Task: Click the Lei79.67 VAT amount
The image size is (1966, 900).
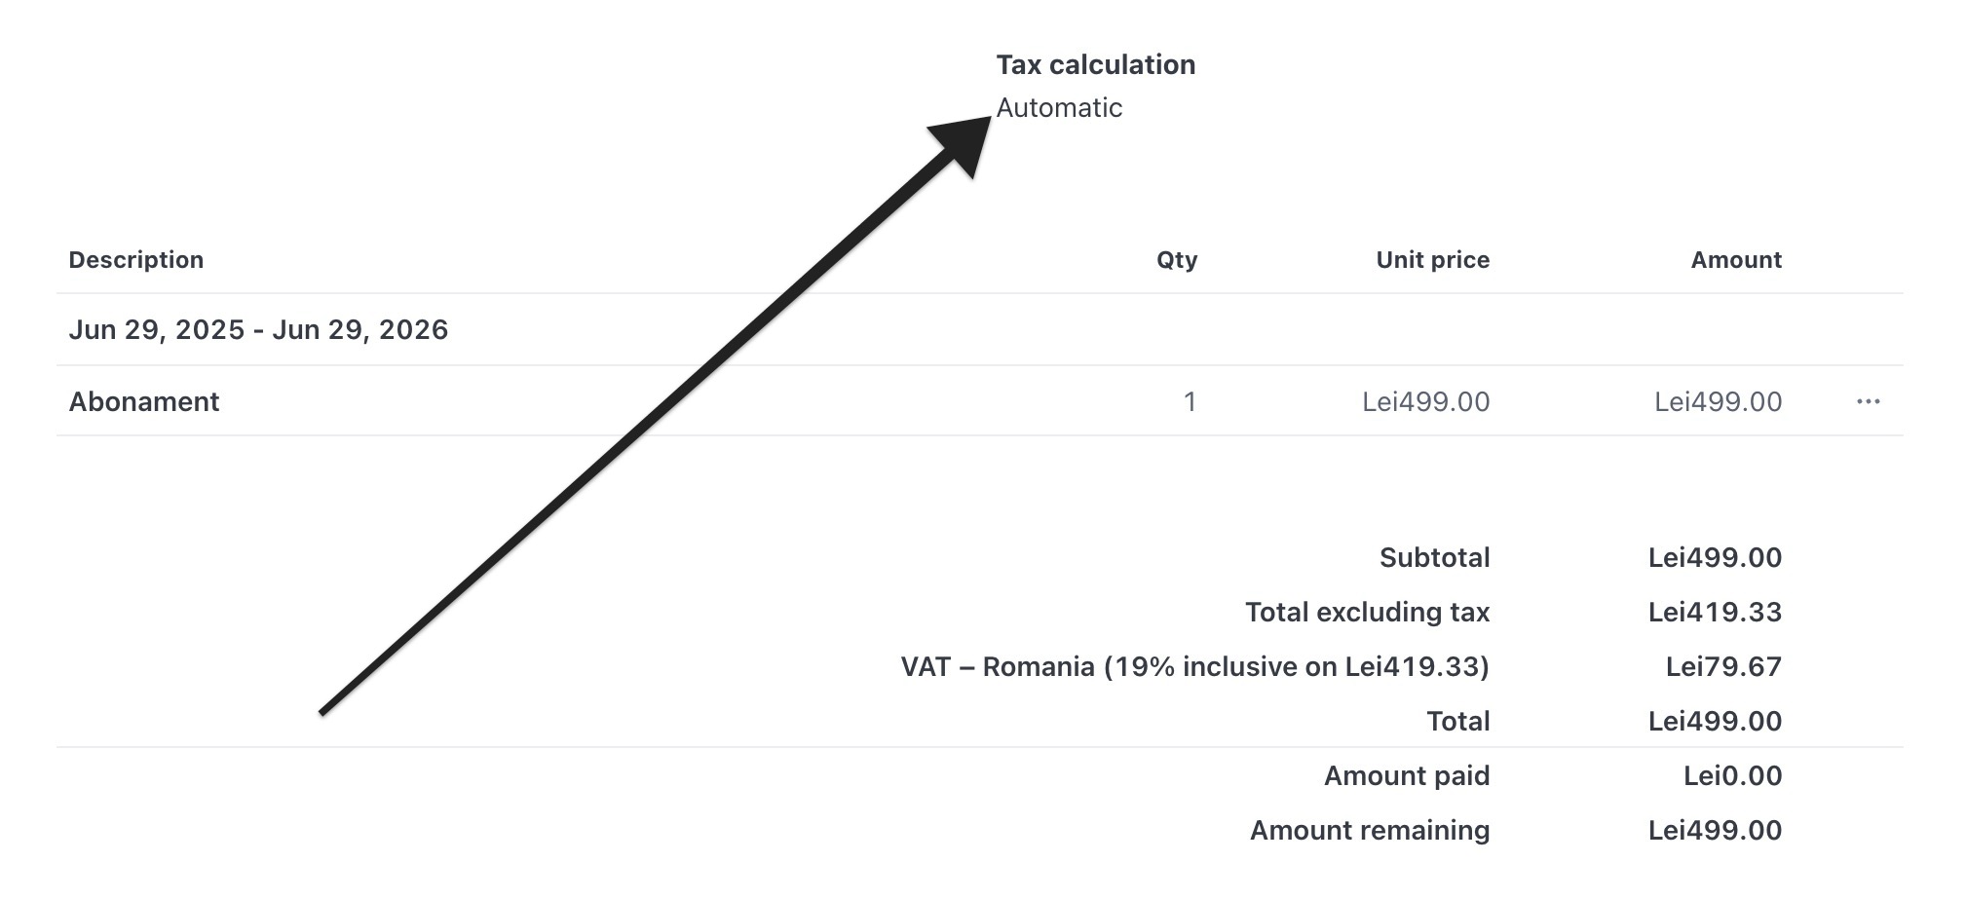Action: point(1722,666)
